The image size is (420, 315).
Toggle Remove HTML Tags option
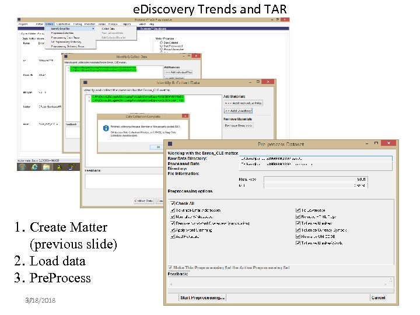coord(298,216)
